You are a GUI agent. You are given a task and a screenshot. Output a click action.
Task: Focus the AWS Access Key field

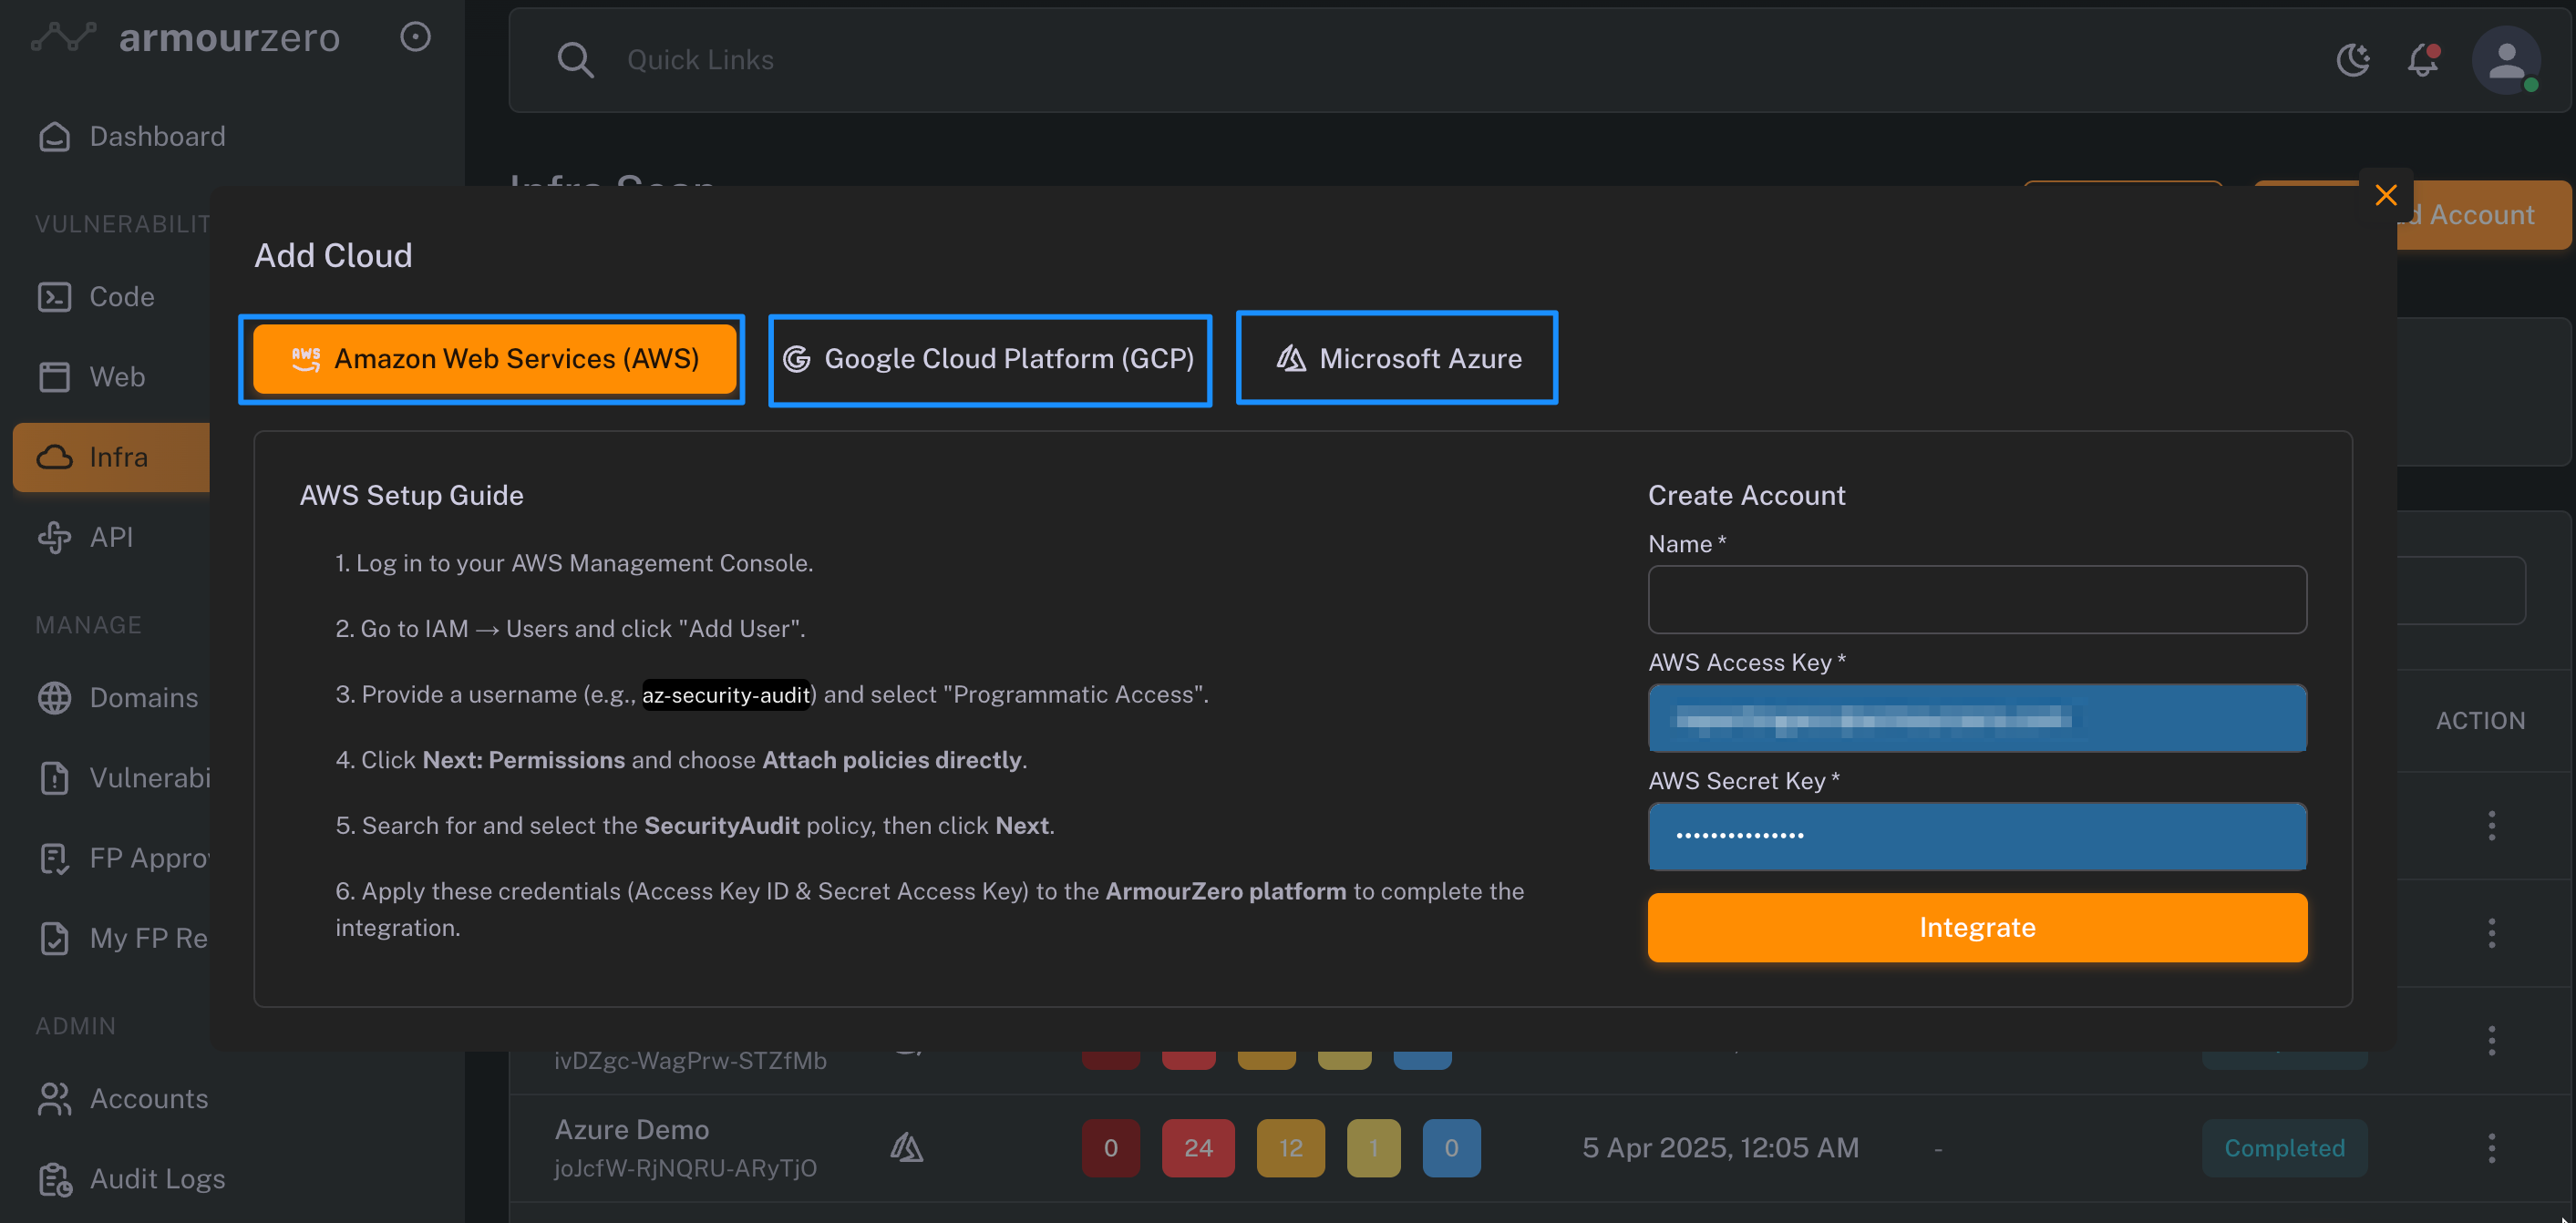(1976, 718)
